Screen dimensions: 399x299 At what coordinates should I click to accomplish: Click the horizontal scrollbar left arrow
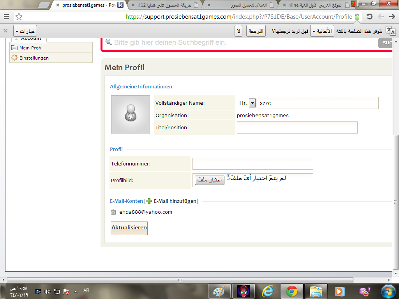[x=3, y=280]
